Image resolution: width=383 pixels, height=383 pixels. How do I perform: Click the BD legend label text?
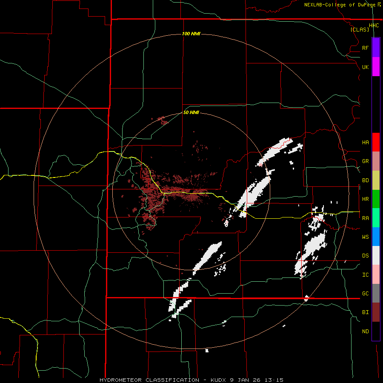tap(365, 180)
